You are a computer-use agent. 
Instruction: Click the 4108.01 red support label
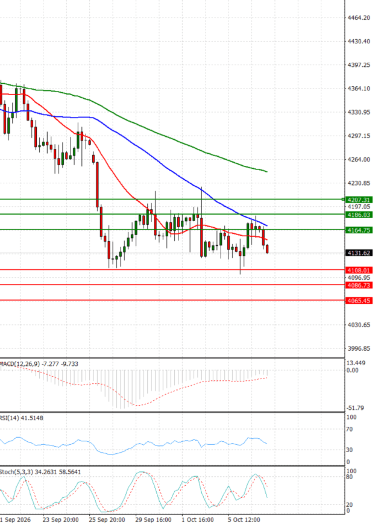[359, 270]
